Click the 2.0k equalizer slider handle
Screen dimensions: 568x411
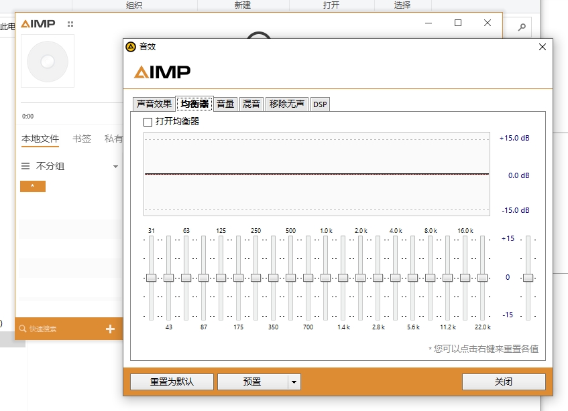coord(360,278)
